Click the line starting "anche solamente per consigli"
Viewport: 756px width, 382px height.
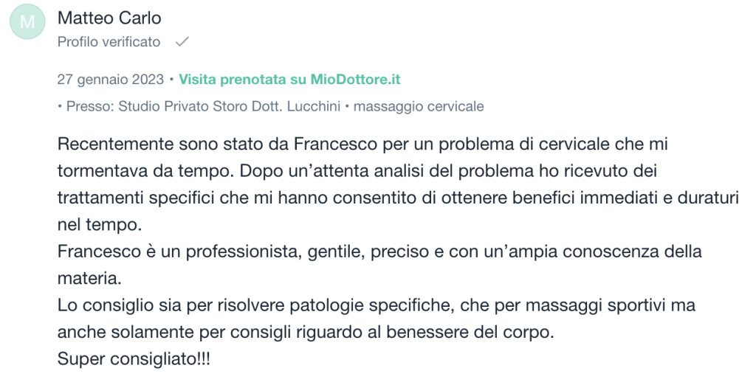click(304, 333)
